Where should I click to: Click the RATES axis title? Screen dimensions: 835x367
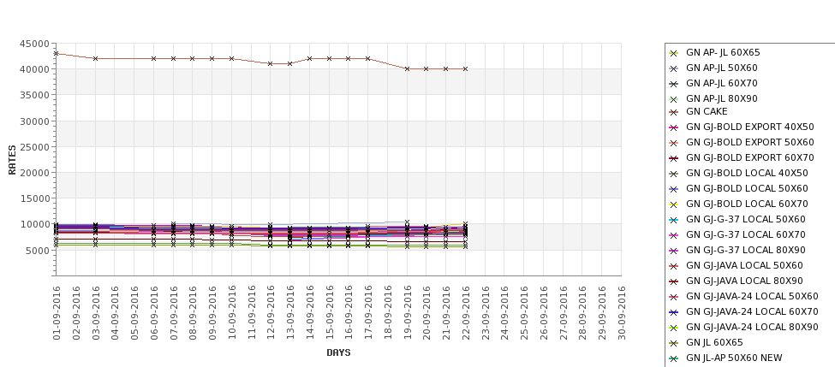pyautogui.click(x=12, y=159)
